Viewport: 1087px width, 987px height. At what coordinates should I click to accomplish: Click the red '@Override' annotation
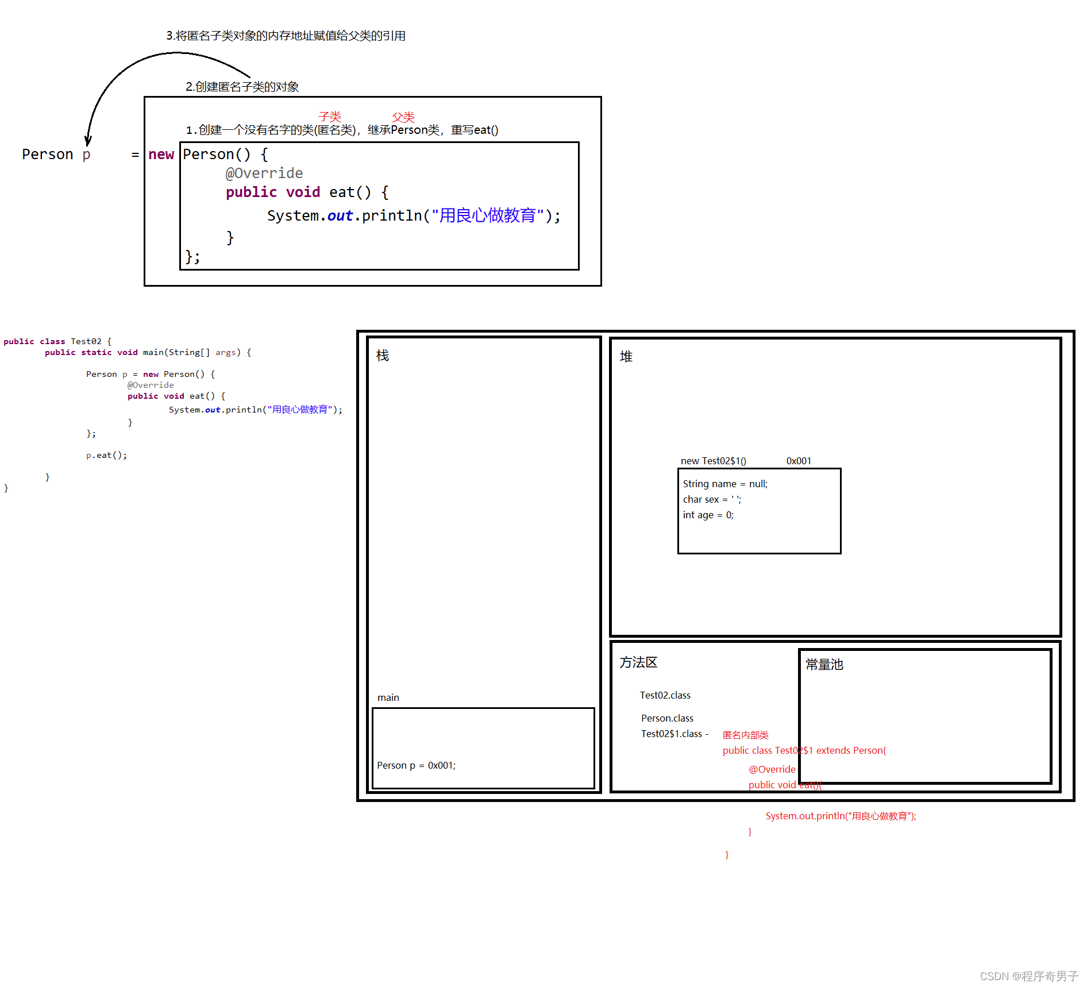[x=772, y=769]
